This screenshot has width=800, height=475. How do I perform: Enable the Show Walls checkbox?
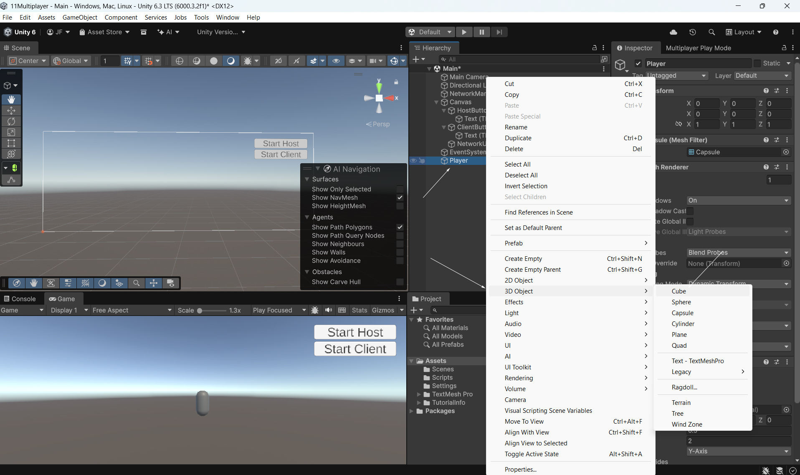[x=400, y=252]
